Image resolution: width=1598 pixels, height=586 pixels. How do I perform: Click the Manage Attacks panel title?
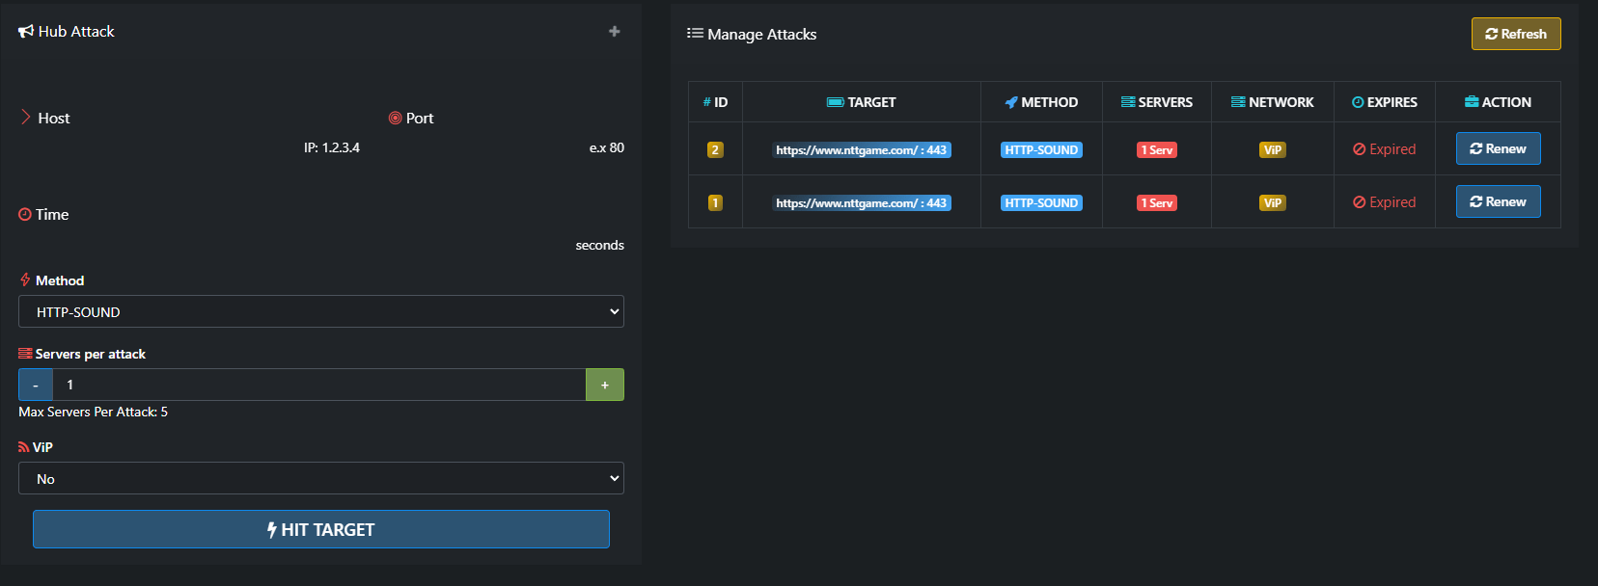[762, 34]
